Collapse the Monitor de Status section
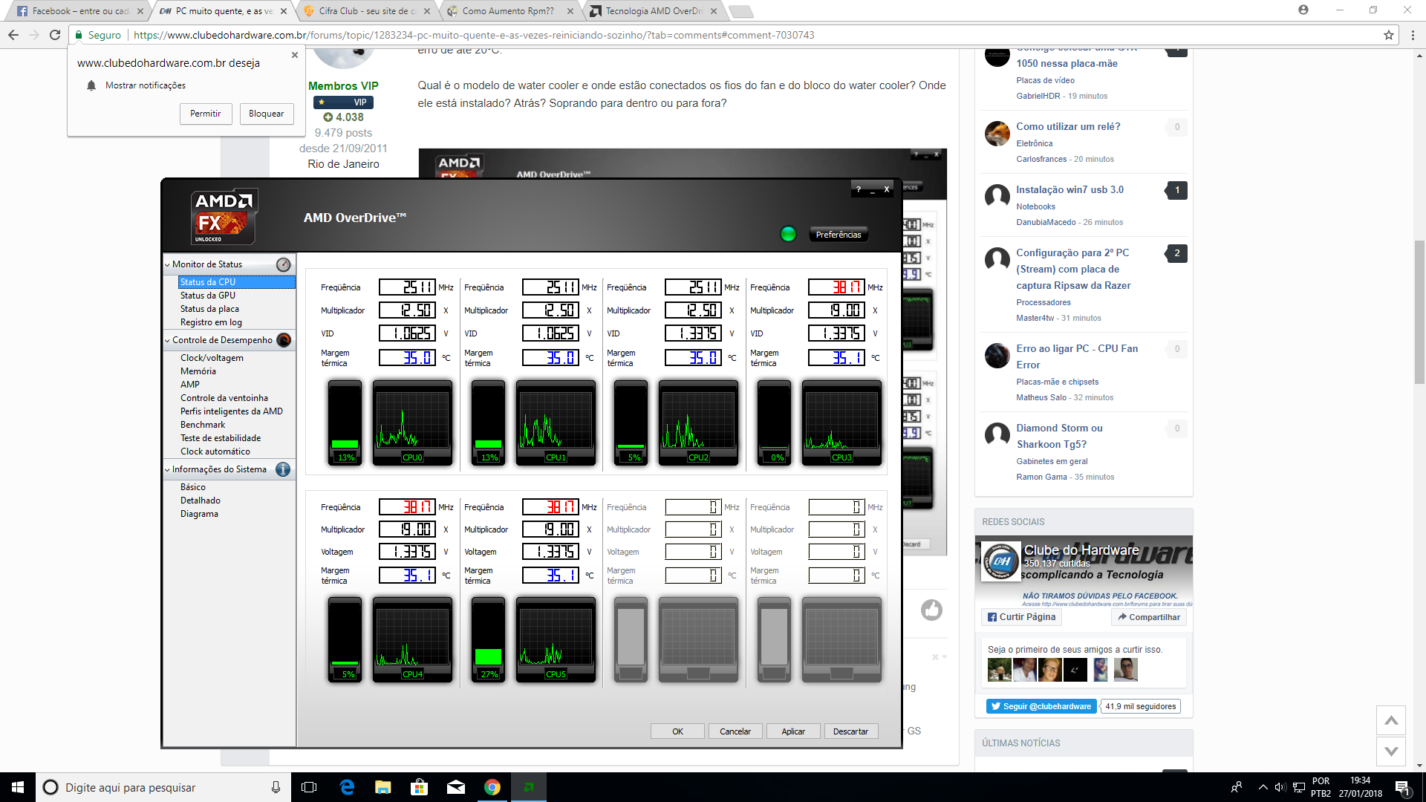The image size is (1426, 802). [x=167, y=264]
